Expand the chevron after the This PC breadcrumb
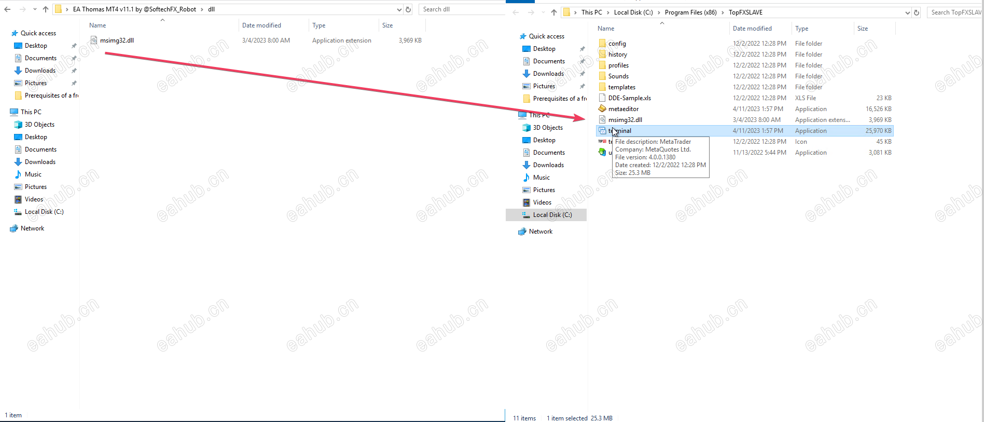Screen dimensions: 984x422 pos(608,12)
